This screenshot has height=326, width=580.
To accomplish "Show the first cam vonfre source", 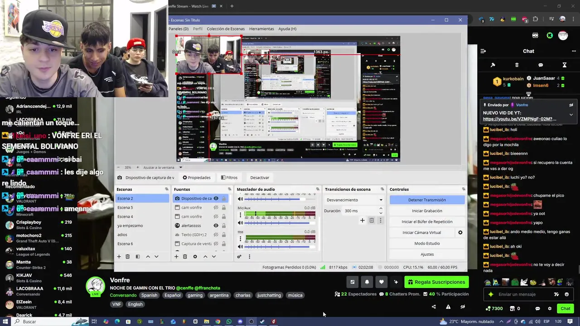I will pos(216,207).
